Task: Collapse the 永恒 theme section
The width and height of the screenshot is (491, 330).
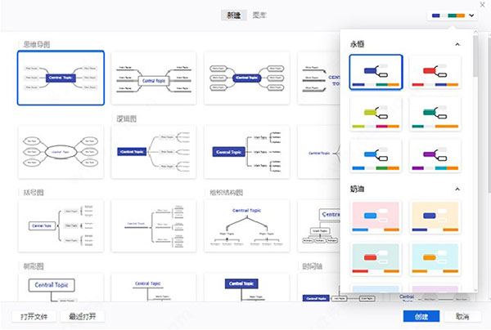Action: coord(457,43)
